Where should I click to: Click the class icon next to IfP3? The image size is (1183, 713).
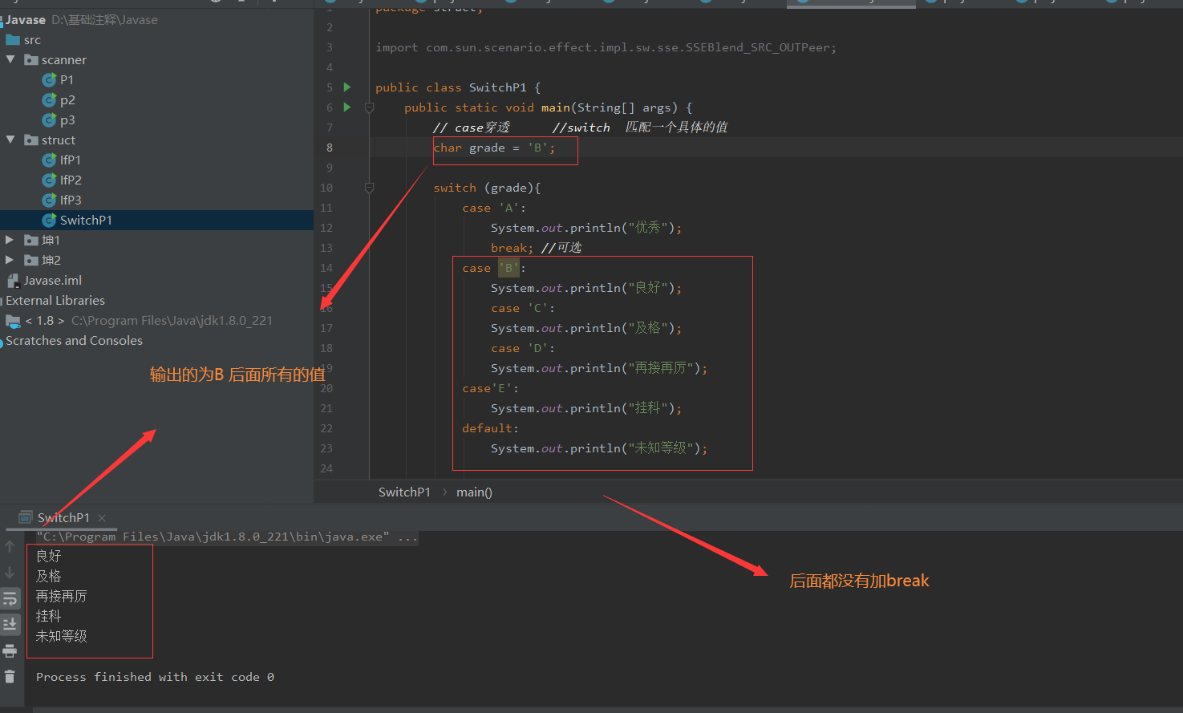tap(49, 200)
